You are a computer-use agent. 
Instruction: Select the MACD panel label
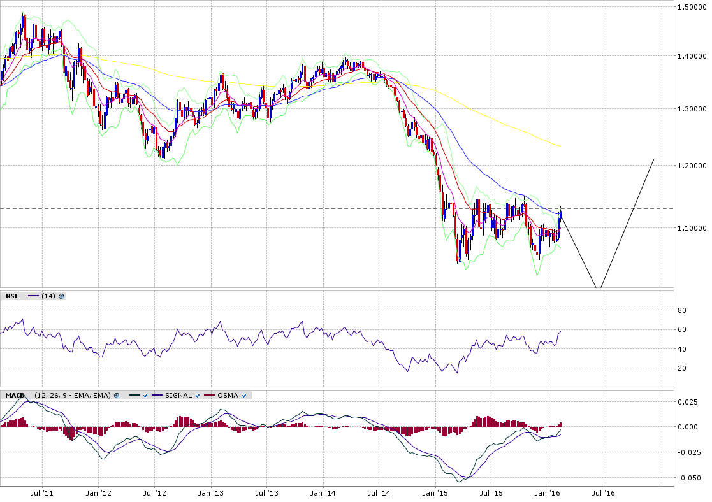[15, 396]
